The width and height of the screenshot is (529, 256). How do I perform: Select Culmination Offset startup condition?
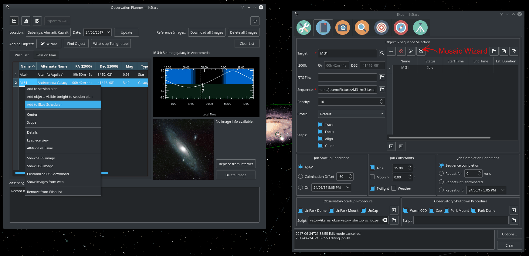[300, 177]
